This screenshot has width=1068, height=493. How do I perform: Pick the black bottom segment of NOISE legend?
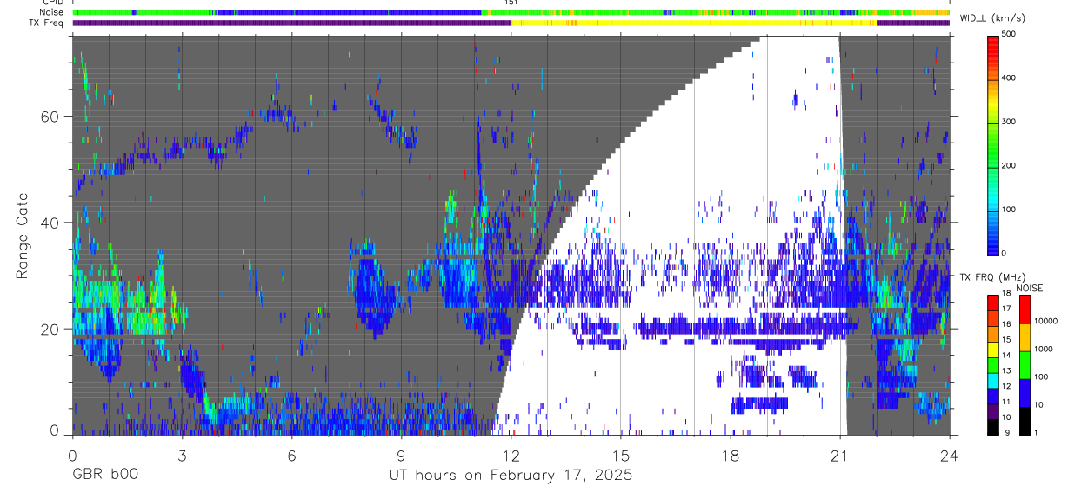pyautogui.click(x=1025, y=421)
